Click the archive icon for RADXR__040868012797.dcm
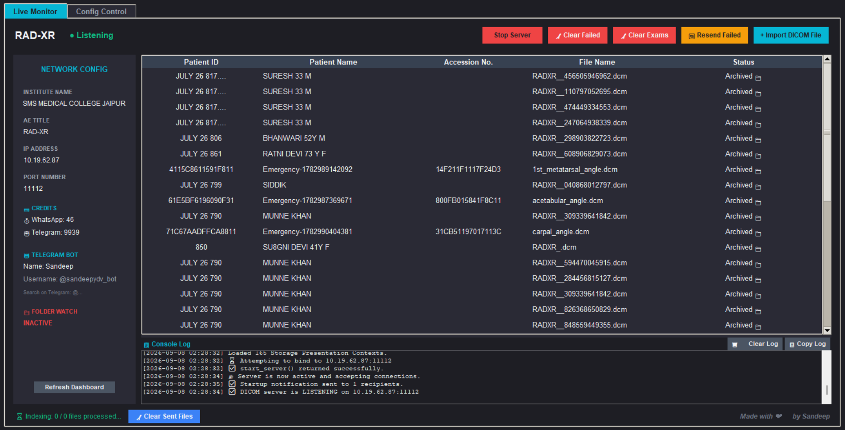 (x=758, y=187)
